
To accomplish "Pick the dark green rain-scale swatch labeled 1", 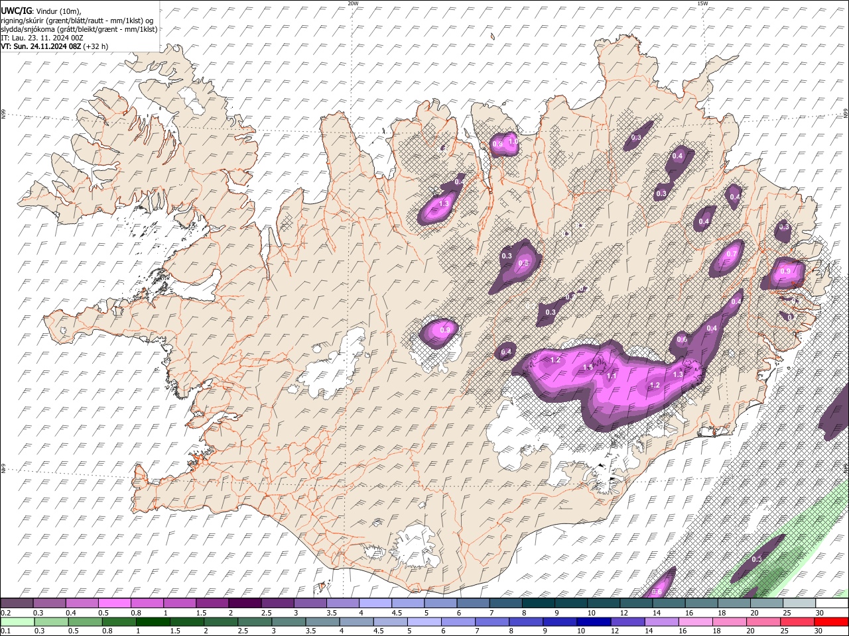I will click(x=153, y=621).
